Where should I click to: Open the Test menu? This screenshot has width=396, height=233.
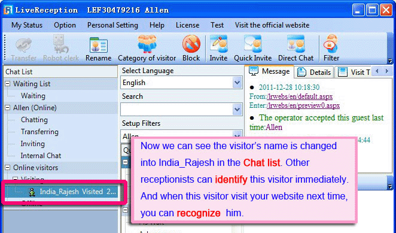click(x=217, y=25)
